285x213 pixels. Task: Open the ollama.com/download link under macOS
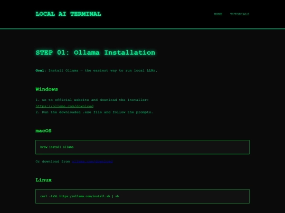(92, 161)
